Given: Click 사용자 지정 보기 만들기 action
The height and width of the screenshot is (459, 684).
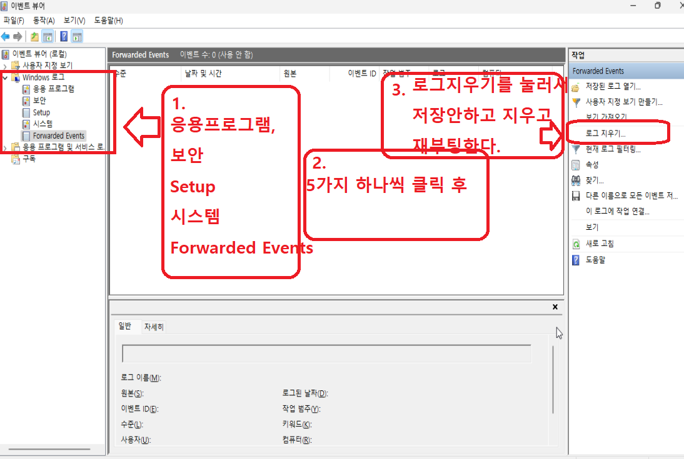Looking at the screenshot, I should click(x=623, y=102).
